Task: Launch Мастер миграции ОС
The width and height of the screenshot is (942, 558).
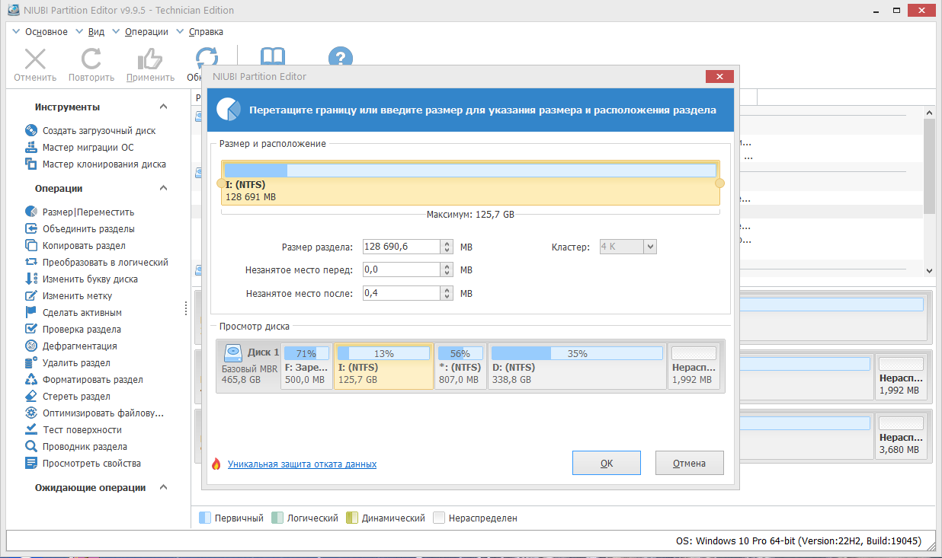Action: pos(80,148)
